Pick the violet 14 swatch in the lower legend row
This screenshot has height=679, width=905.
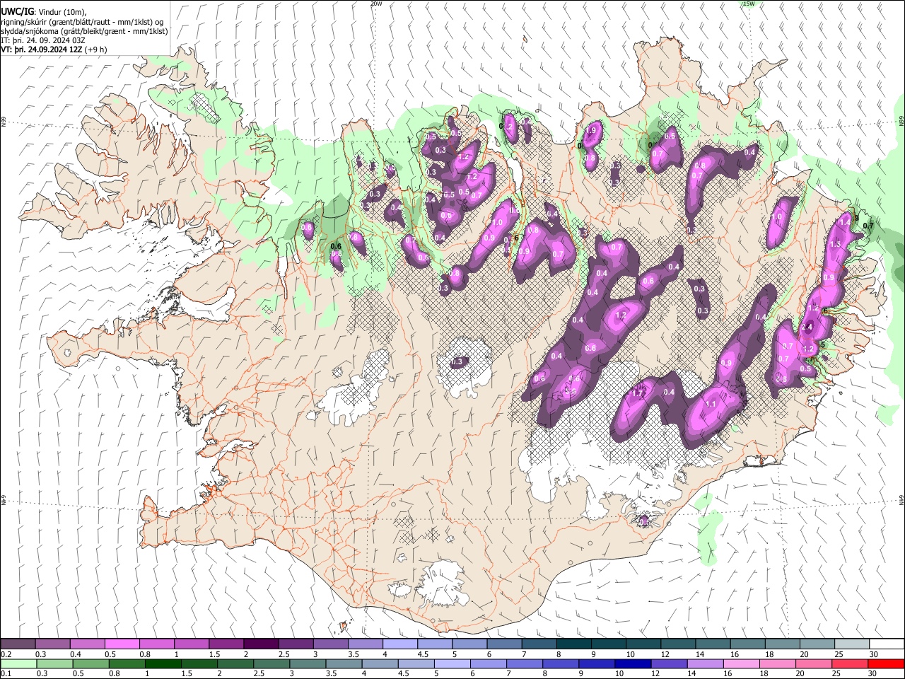(x=706, y=663)
